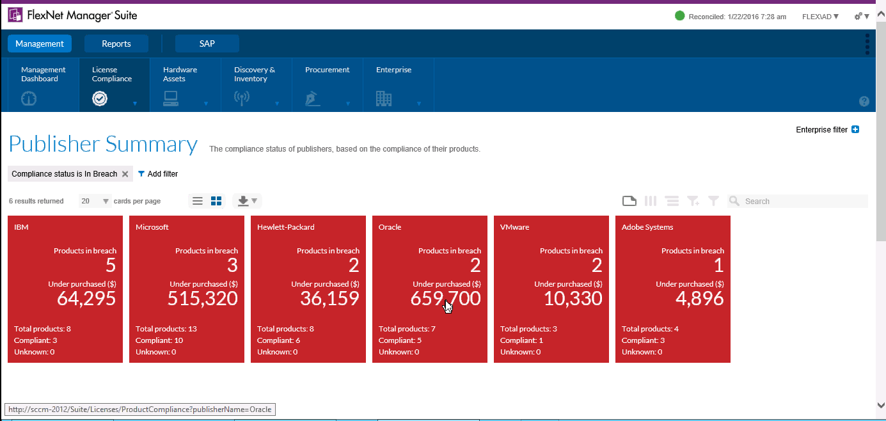Viewport: 886px width, 421px height.
Task: Open the Oracle publisher card
Action: click(x=429, y=289)
